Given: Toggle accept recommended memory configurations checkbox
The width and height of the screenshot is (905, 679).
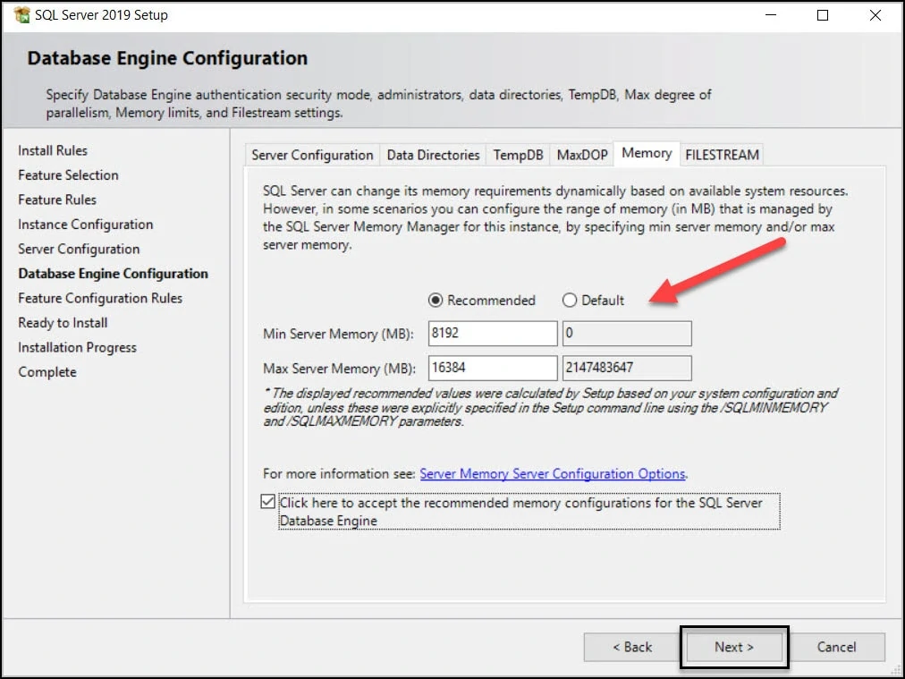Looking at the screenshot, I should pos(267,501).
